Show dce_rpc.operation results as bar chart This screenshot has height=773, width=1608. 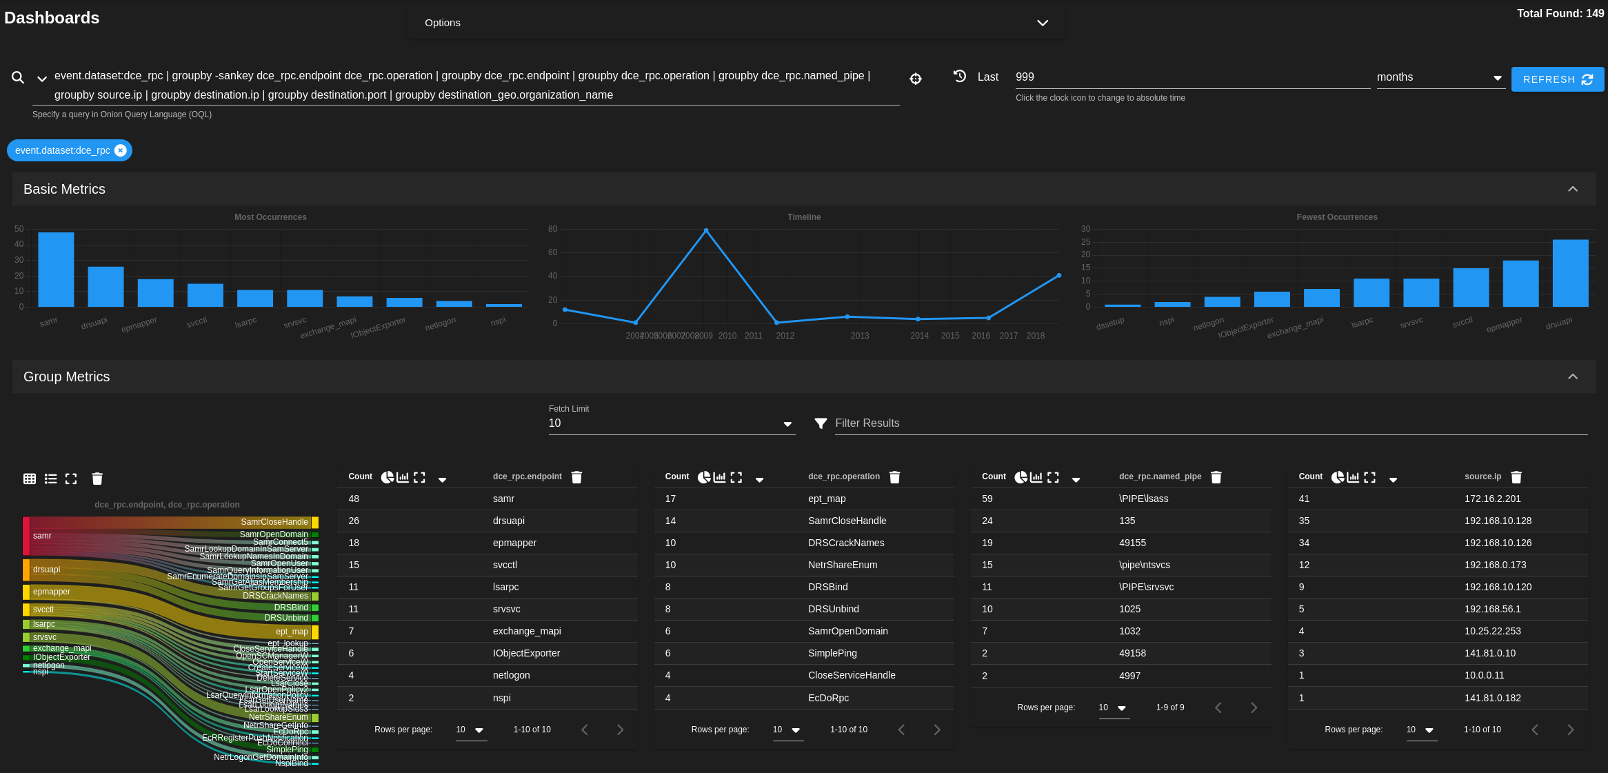click(720, 476)
